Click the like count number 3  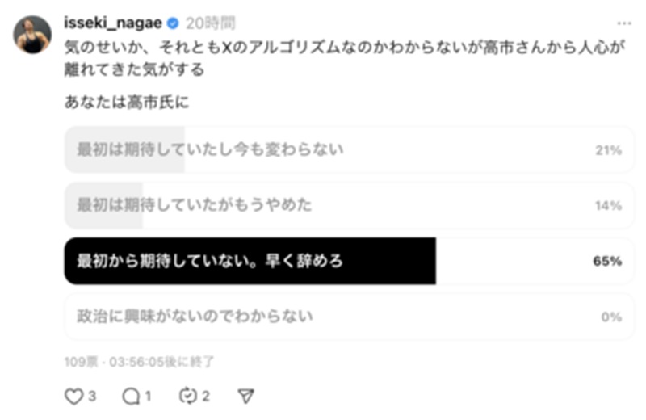92,396
